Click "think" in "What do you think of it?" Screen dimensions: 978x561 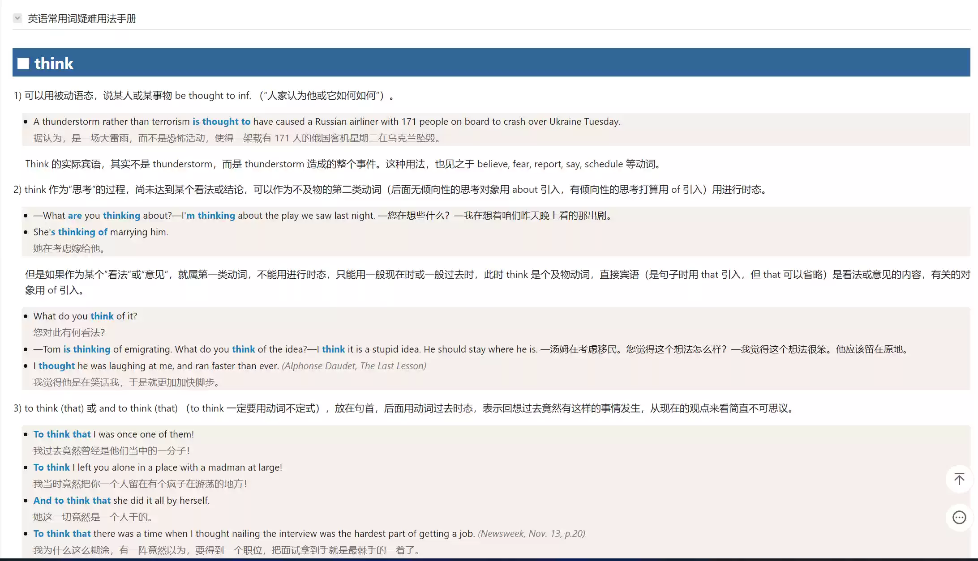tap(102, 316)
